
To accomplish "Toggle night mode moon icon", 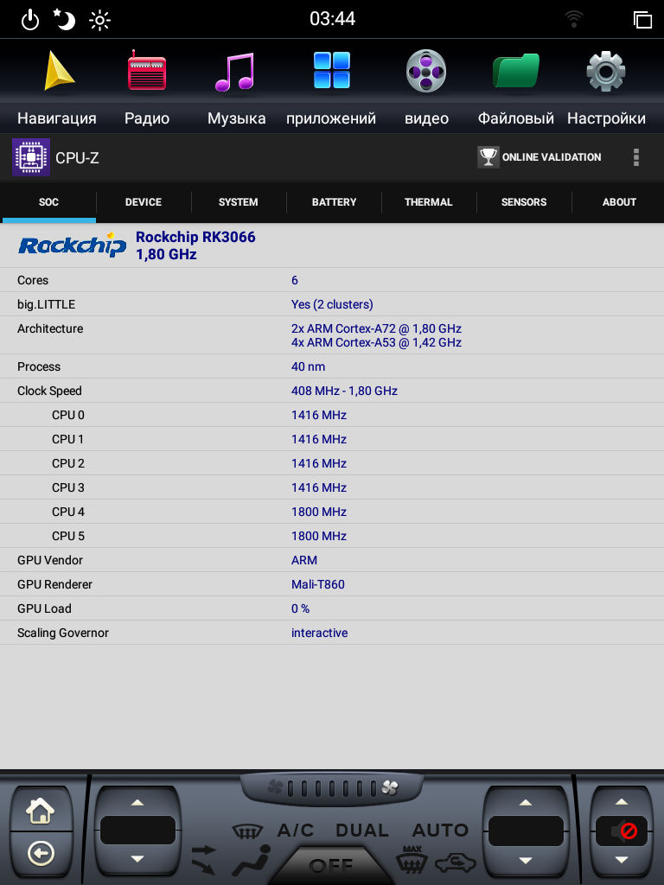I will tap(64, 20).
